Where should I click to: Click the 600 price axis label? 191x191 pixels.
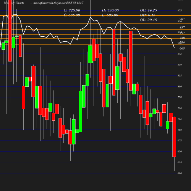click(x=180, y=173)
